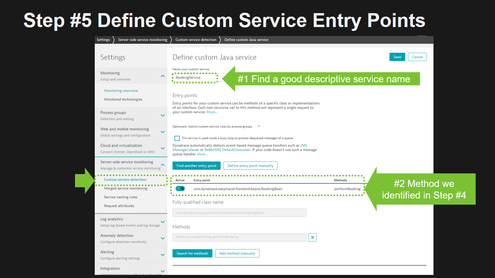Expand the Process groups section
The width and height of the screenshot is (495, 278).
(x=163, y=115)
